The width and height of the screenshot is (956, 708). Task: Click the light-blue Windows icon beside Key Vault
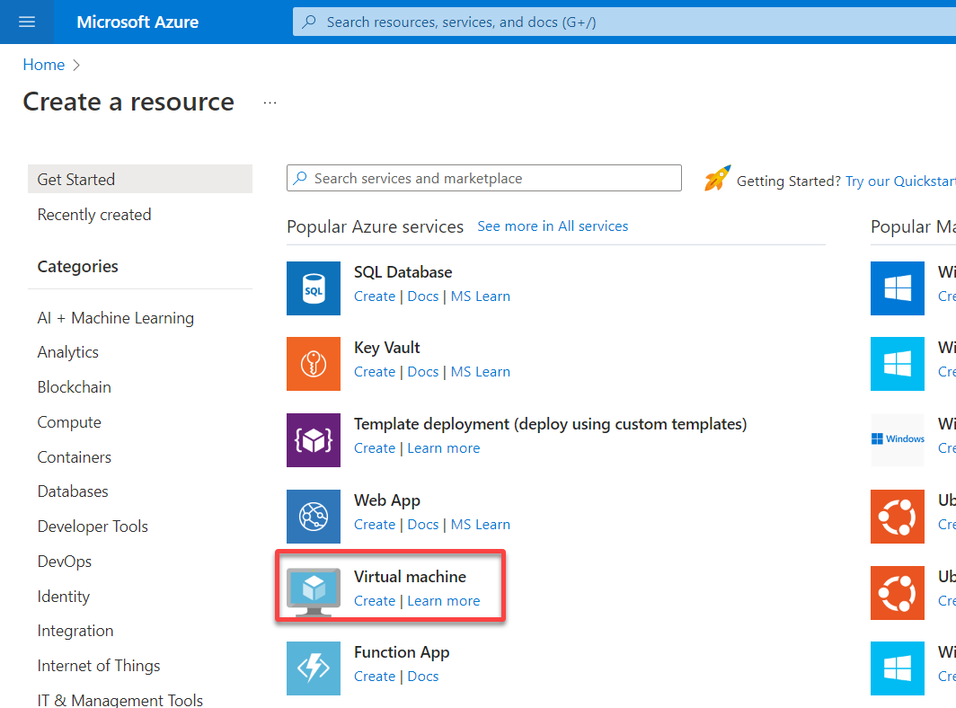click(x=898, y=364)
